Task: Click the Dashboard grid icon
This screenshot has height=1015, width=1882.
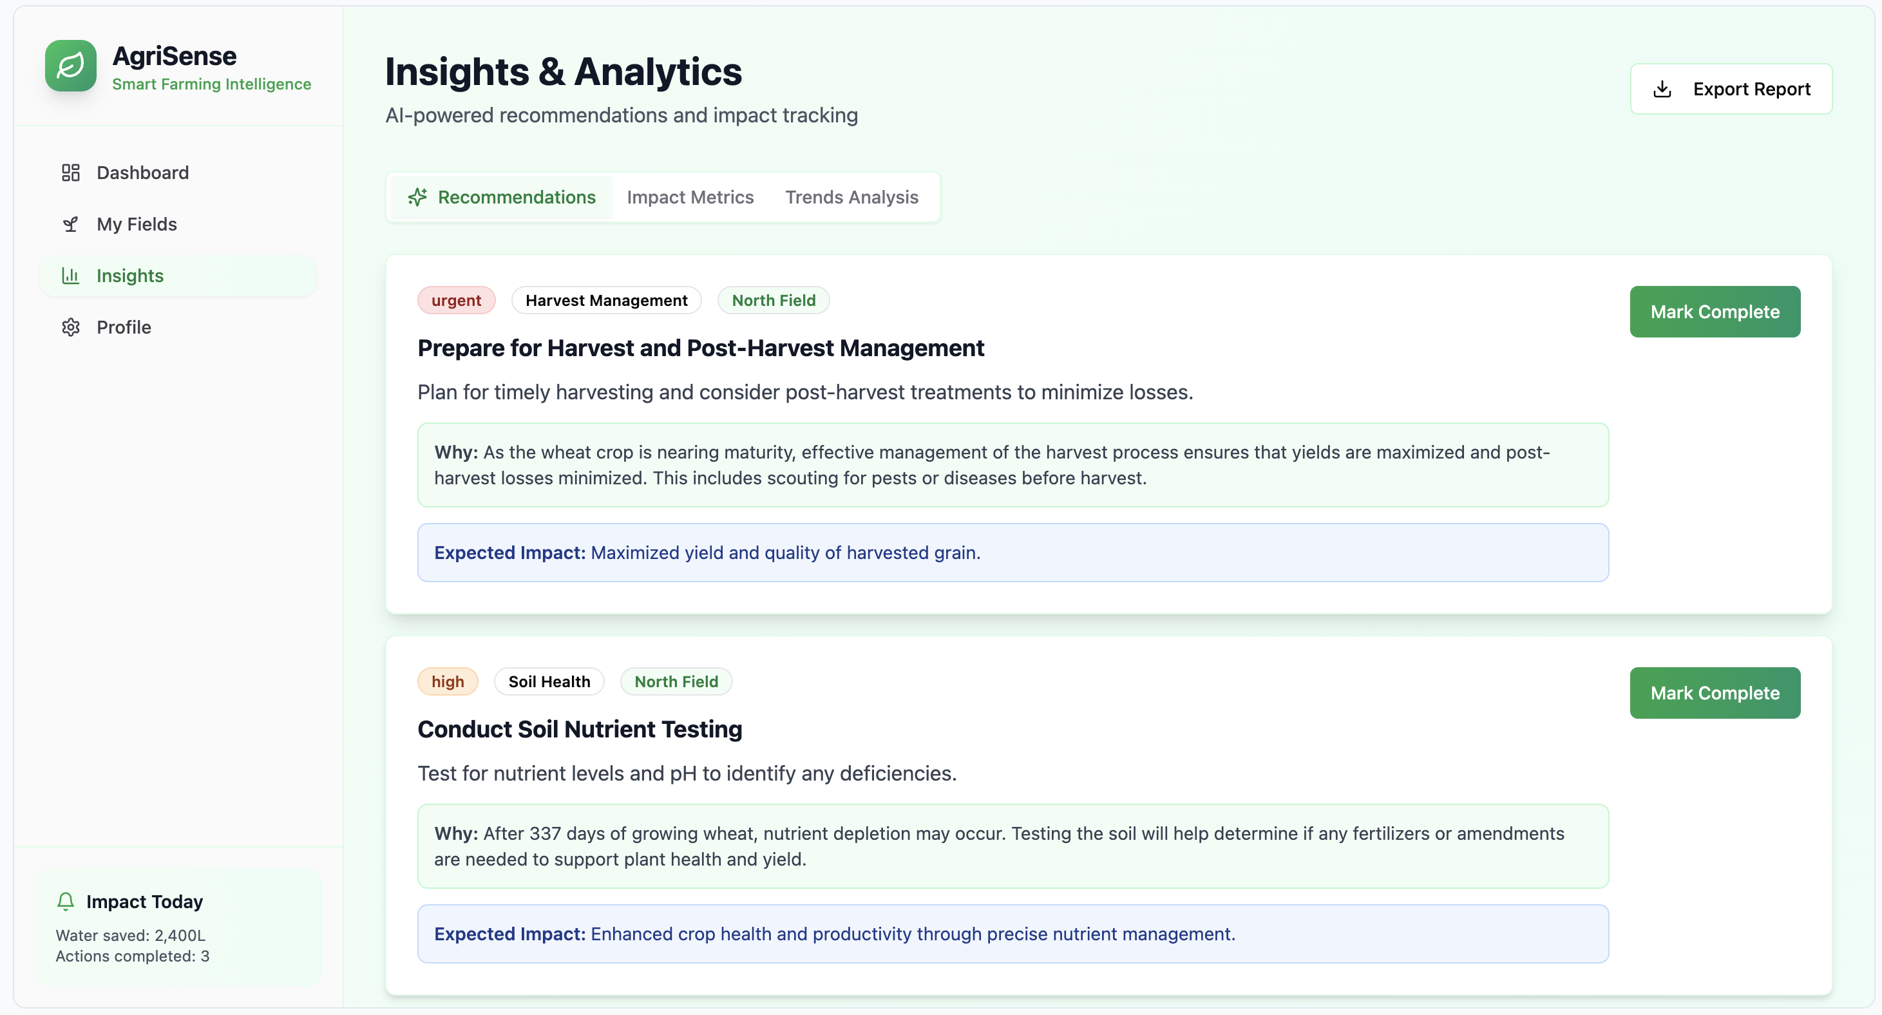Action: tap(71, 173)
